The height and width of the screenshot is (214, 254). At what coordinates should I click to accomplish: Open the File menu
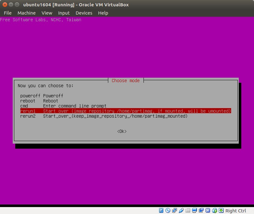pyautogui.click(x=8, y=13)
